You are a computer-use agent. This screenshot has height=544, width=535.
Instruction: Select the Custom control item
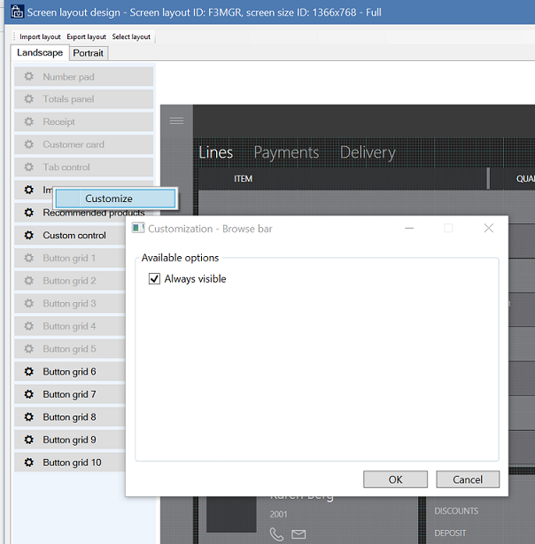(70, 235)
